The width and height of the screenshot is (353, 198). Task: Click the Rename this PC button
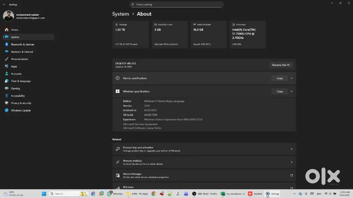click(281, 65)
